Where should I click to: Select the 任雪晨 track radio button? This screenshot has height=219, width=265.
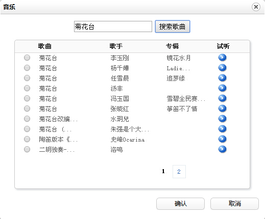tap(27, 78)
